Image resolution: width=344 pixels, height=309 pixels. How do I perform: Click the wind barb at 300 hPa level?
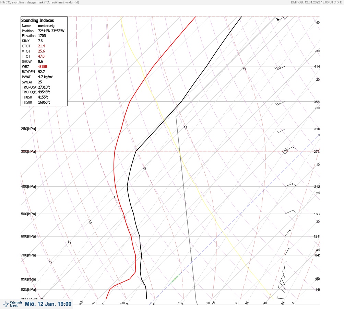point(289,150)
